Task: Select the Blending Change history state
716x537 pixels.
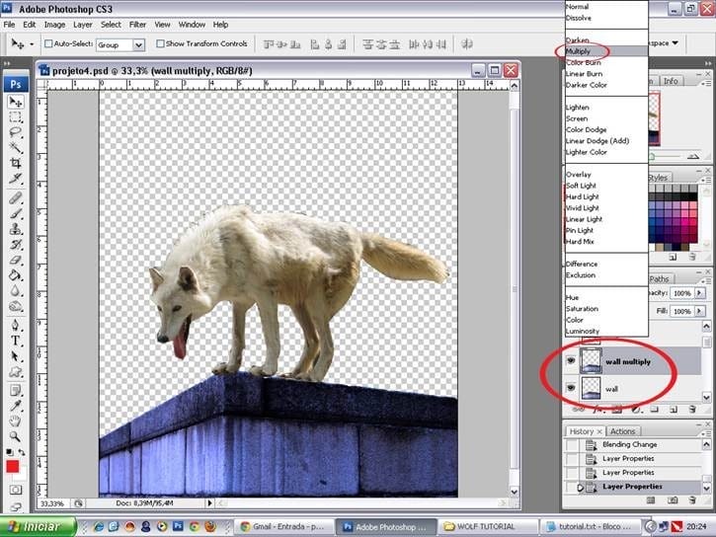Action: [631, 444]
